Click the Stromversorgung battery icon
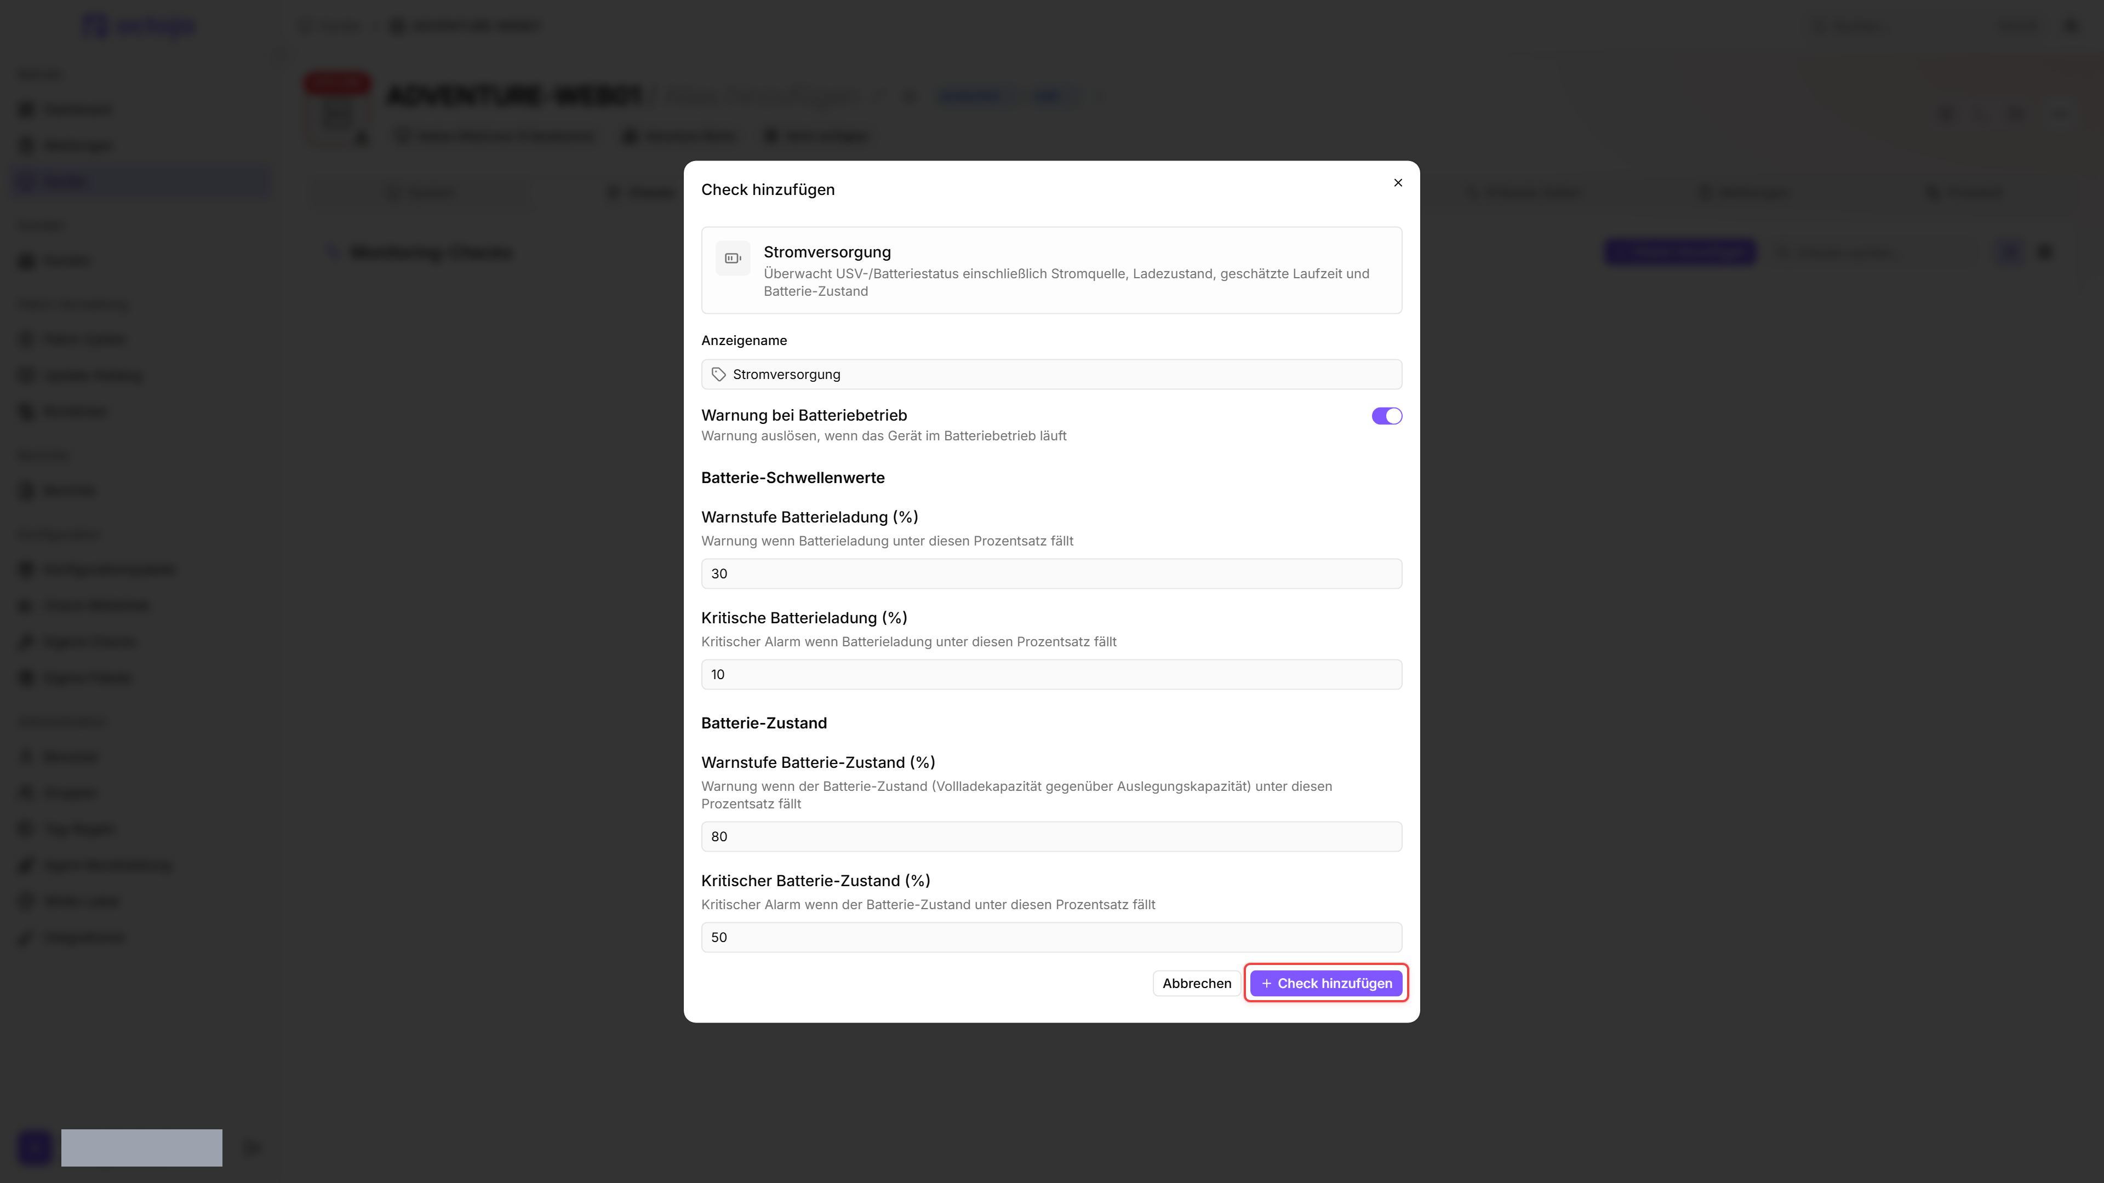This screenshot has height=1183, width=2104. [733, 258]
